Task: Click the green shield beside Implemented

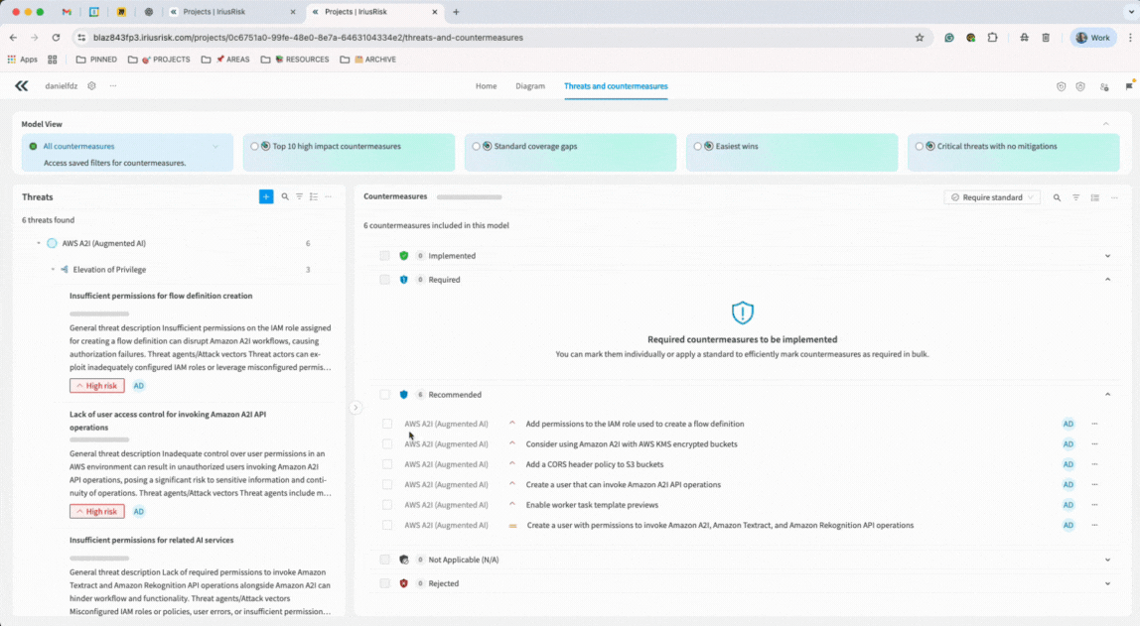Action: pyautogui.click(x=403, y=256)
